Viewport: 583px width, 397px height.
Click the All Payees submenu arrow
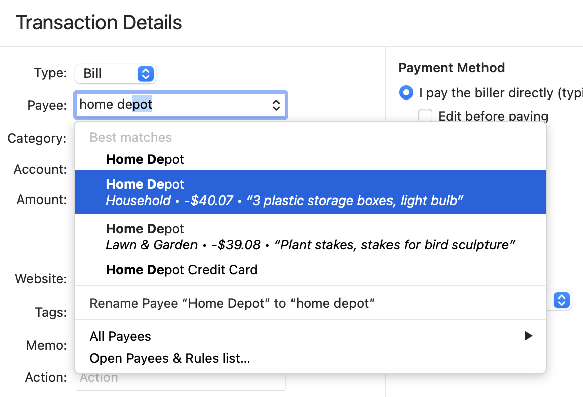[528, 336]
